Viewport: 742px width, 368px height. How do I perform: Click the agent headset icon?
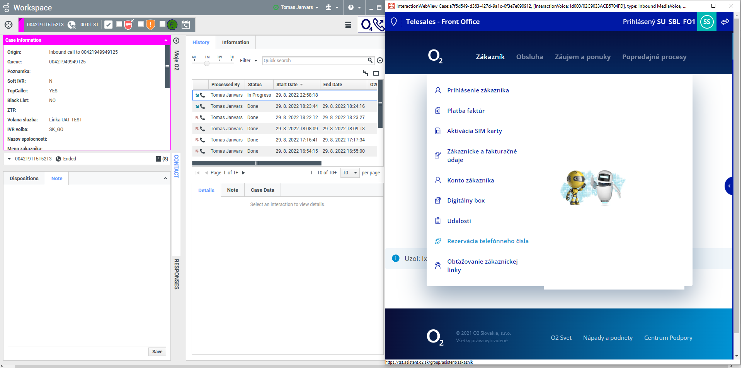click(x=328, y=7)
